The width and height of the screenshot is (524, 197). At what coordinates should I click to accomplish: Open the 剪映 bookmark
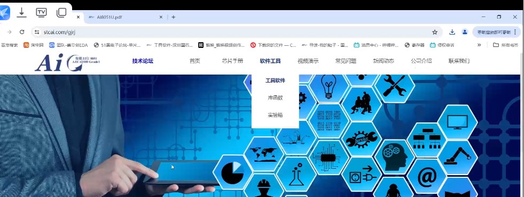[x=221, y=45]
